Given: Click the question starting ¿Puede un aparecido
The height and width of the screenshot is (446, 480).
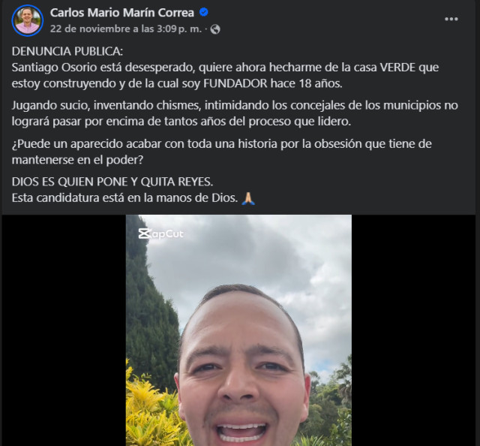Looking at the screenshot, I should (222, 152).
